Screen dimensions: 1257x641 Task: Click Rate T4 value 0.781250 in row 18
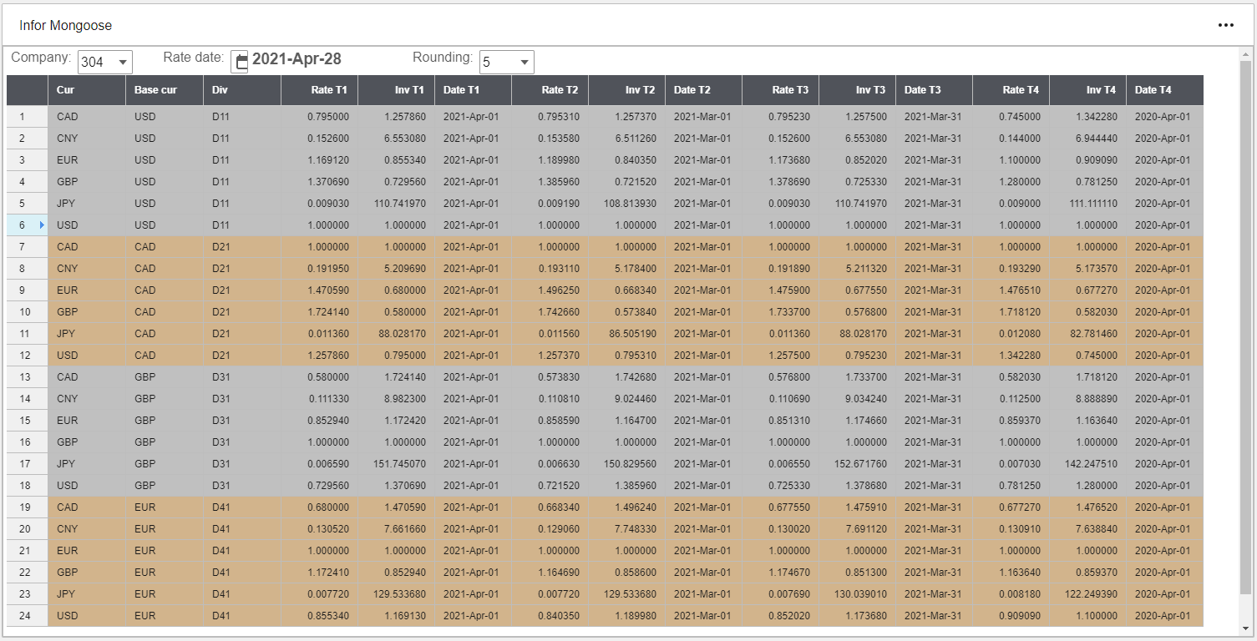point(1011,485)
